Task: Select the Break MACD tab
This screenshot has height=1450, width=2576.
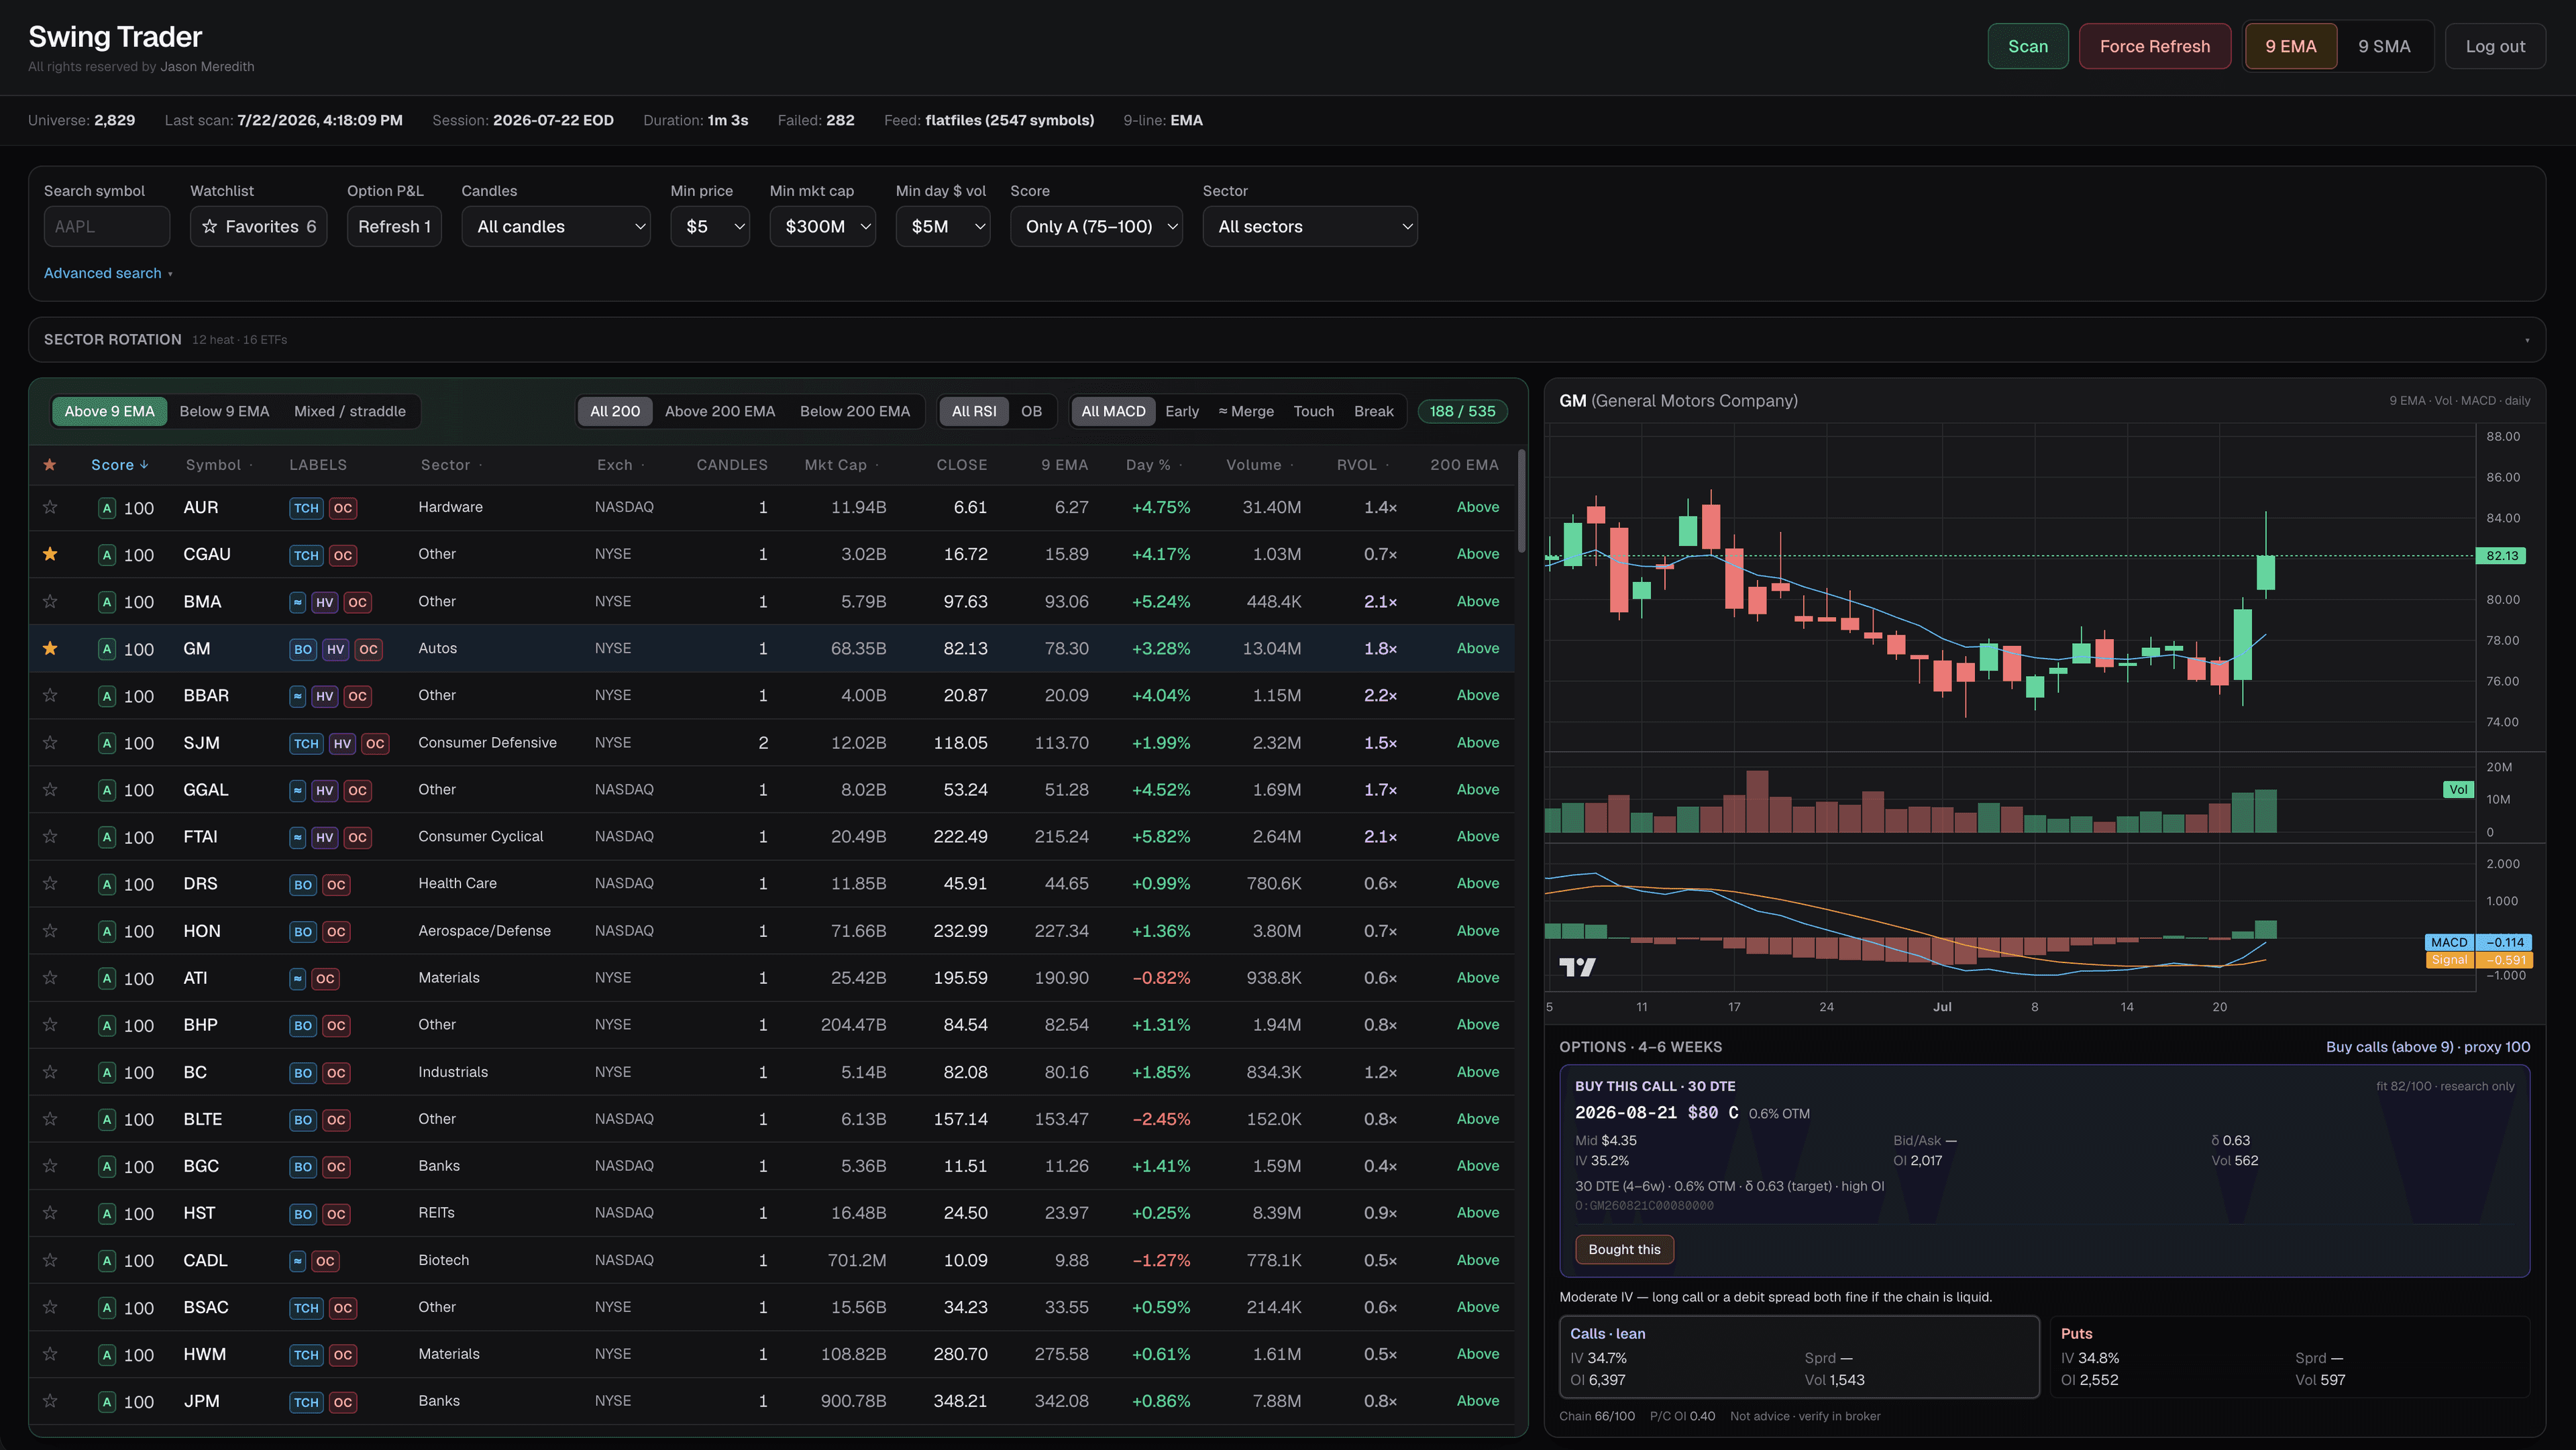Action: tap(1373, 411)
